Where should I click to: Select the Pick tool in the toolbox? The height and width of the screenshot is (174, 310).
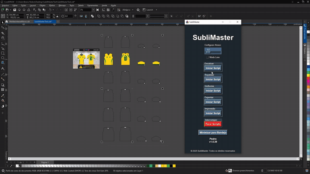point(3,22)
